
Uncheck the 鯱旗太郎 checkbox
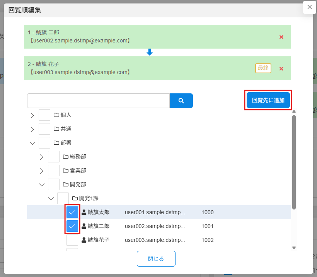pos(72,212)
